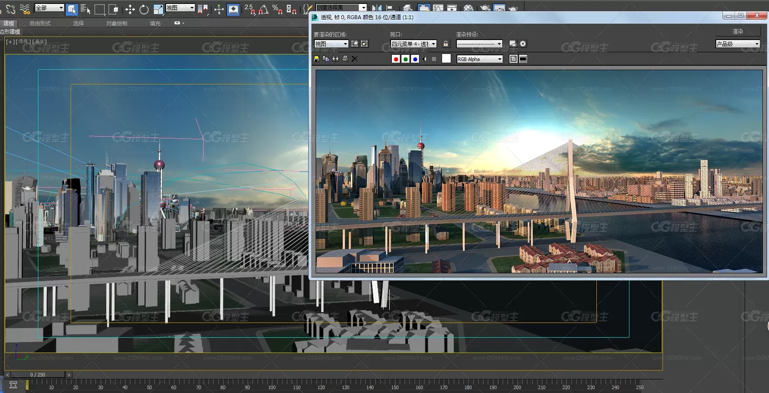This screenshot has width=769, height=393.
Task: Toggle the 2.5D Snaps icon
Action: [x=250, y=9]
